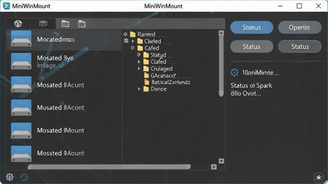This screenshot has width=328, height=184.
Task: Click the blue highlighted Status button
Action: [252, 27]
